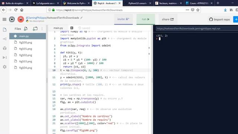Viewport: 238px width, 134px height.
Task: Click the Pocket save icon
Action: (193, 10)
